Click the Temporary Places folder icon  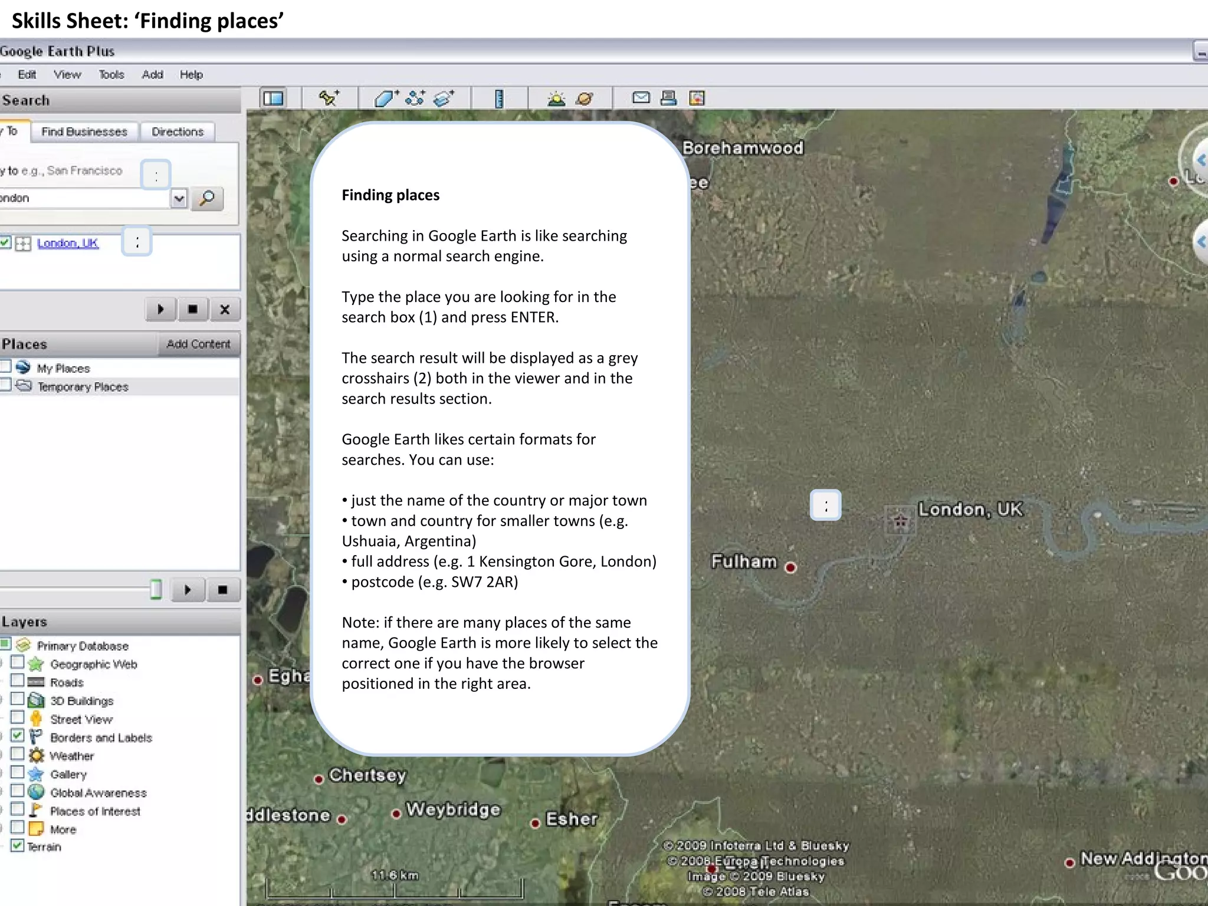tap(24, 386)
